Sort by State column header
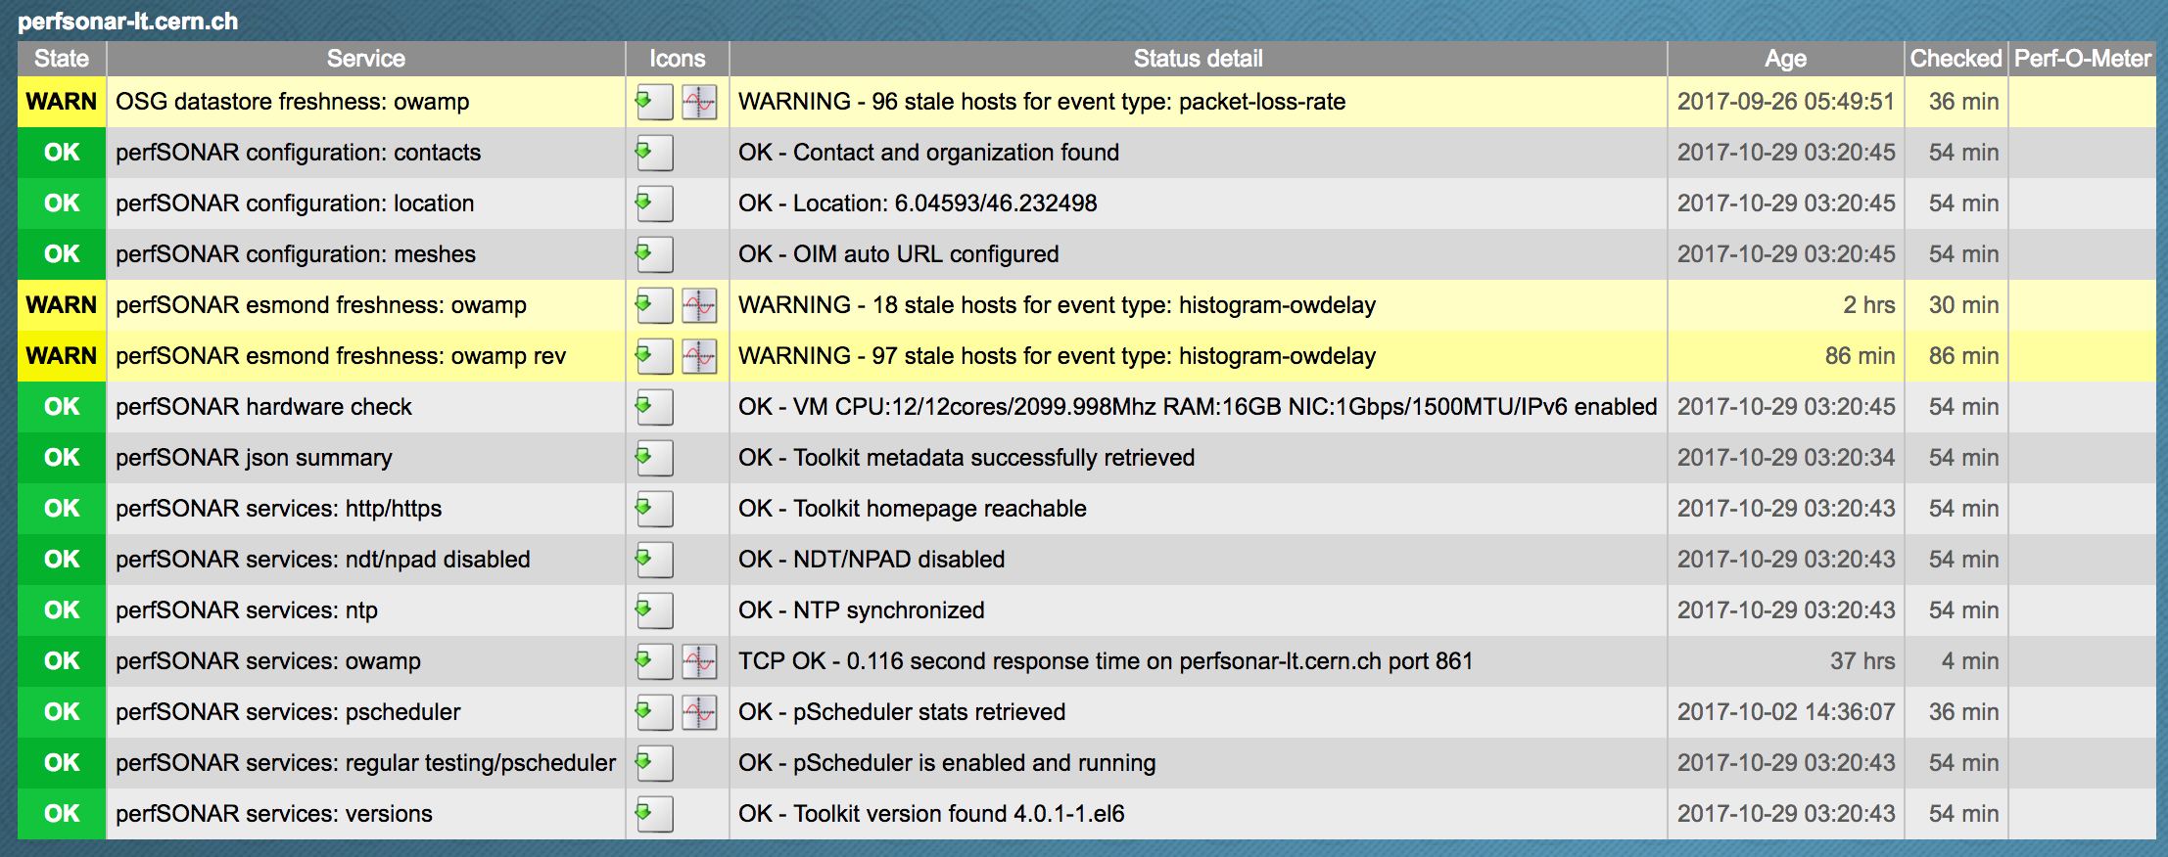The image size is (2168, 857). (62, 59)
